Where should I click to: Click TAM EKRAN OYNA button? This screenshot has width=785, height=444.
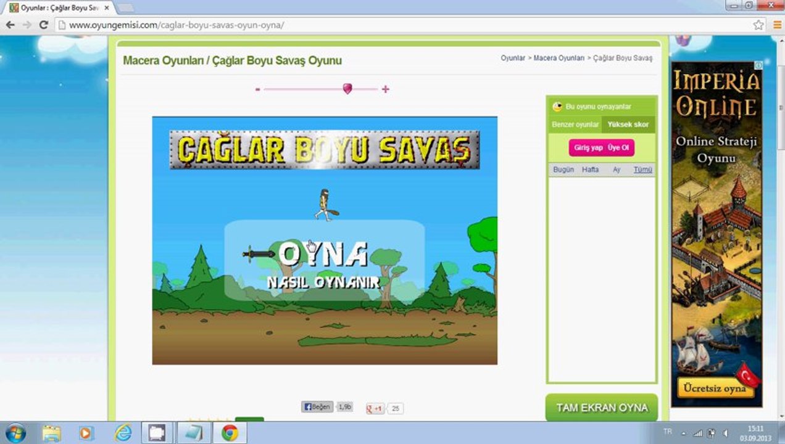602,408
